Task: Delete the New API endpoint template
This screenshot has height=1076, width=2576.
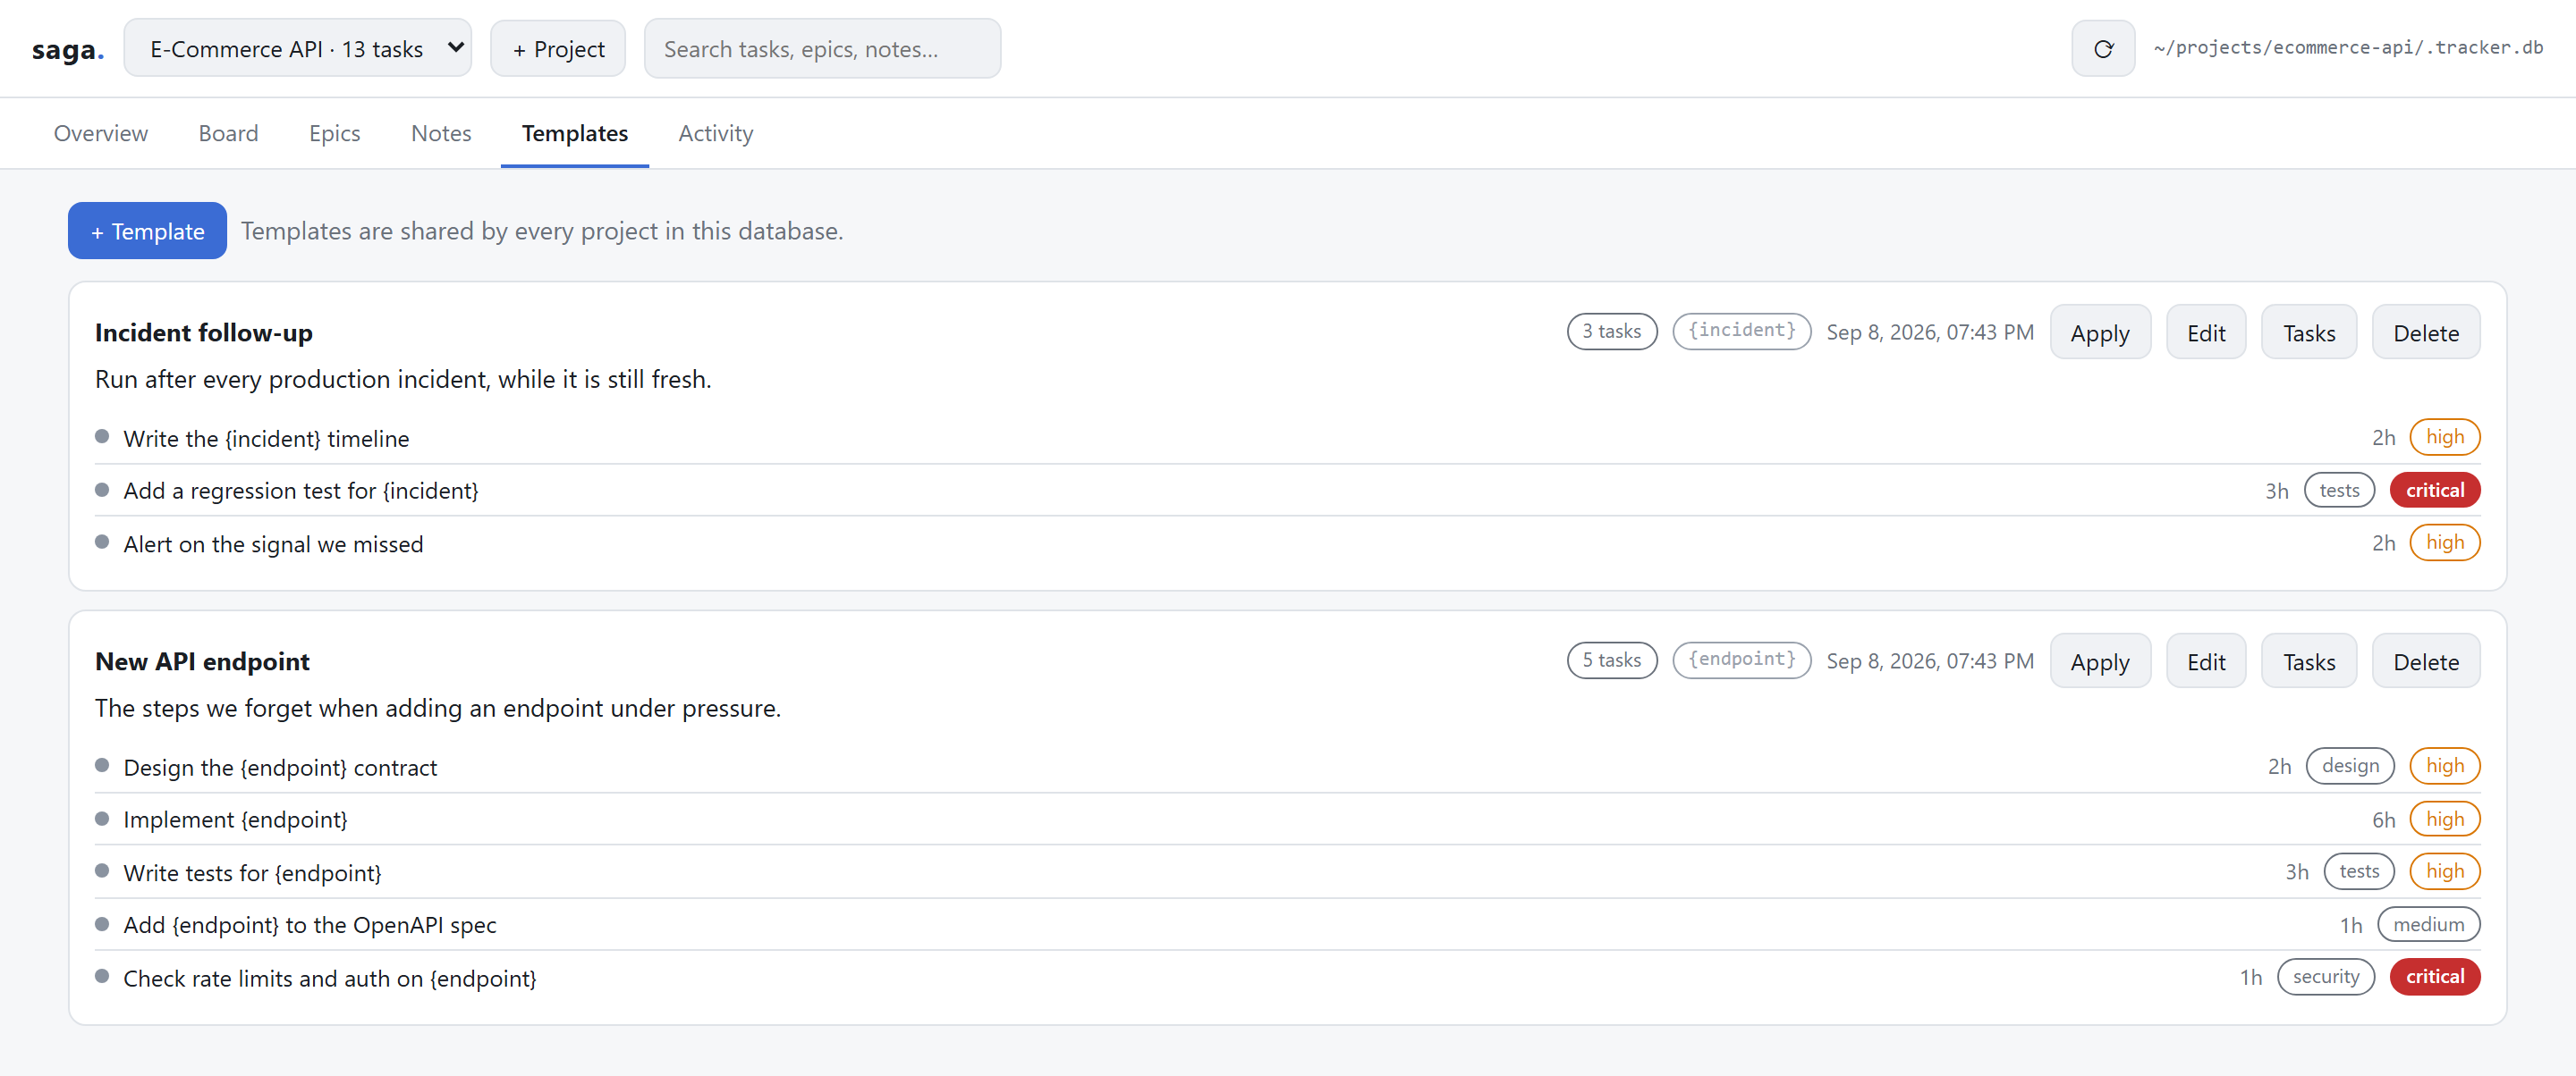Action: coord(2426,661)
